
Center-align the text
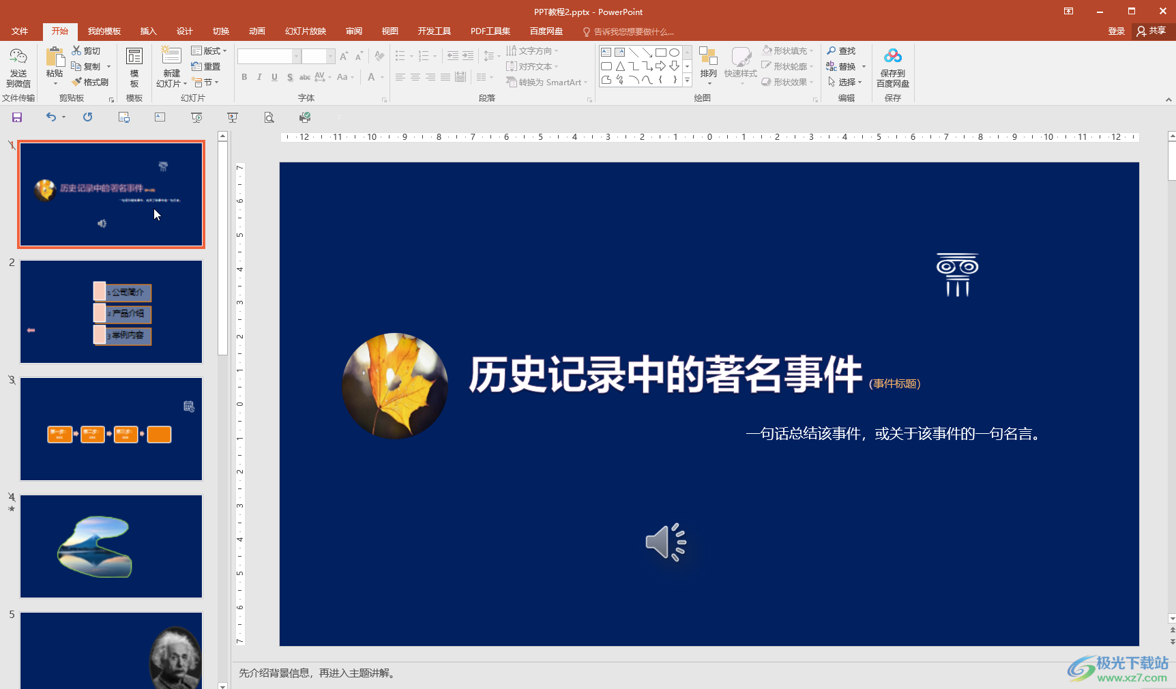415,77
